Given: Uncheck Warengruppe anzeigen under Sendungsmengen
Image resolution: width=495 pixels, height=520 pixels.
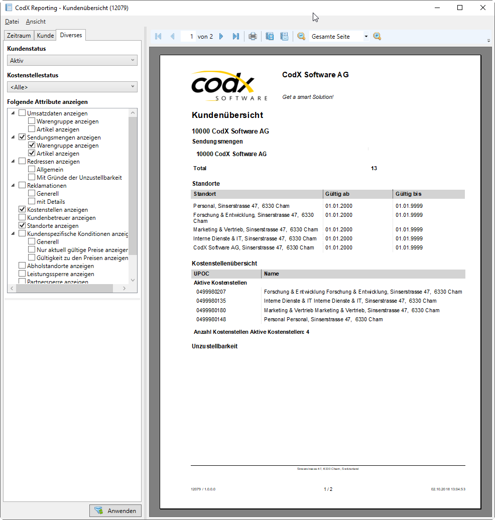Looking at the screenshot, I should (32, 145).
